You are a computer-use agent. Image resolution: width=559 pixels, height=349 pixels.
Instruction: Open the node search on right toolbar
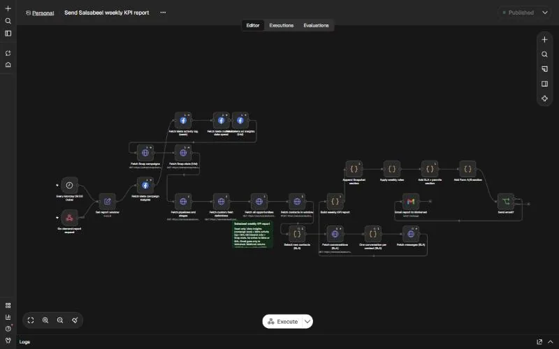point(544,54)
